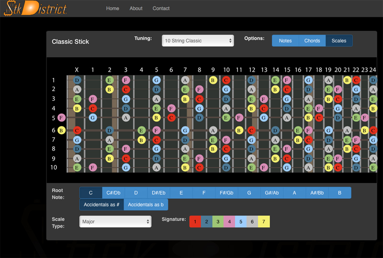The image size is (383, 258).
Task: Open the Home page link
Action: (x=113, y=9)
